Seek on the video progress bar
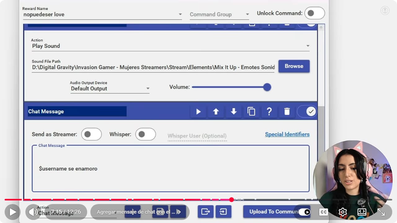 pos(198,200)
